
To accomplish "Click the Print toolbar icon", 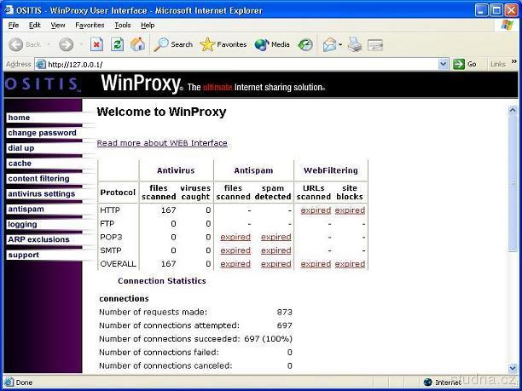I will [x=355, y=44].
